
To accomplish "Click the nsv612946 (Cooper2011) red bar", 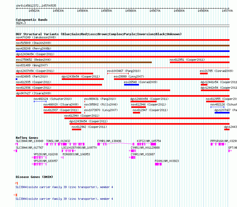I will (x=138, y=107).
